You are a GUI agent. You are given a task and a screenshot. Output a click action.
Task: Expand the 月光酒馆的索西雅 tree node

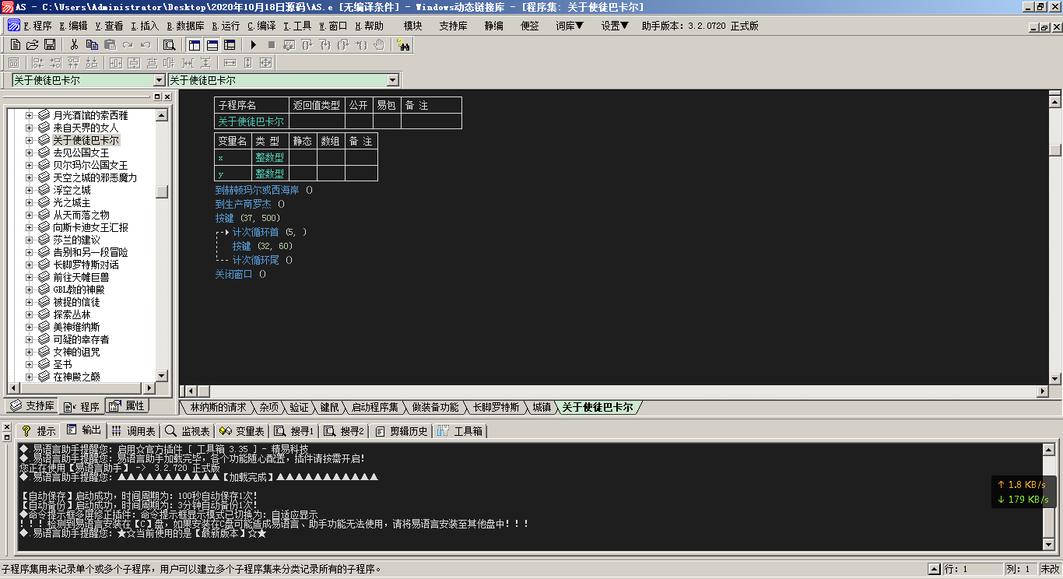[30, 115]
